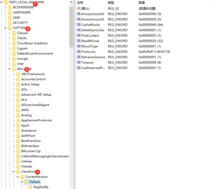Click the data 0x00000020 (32)

pos(151,41)
